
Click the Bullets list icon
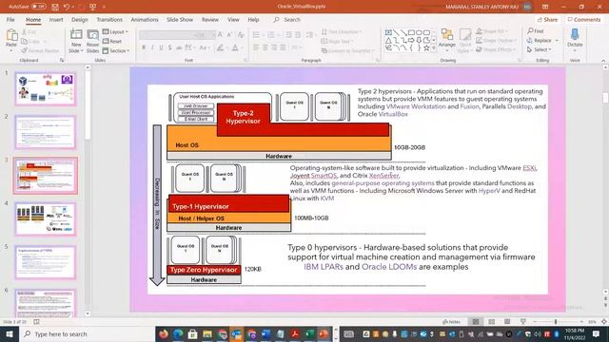click(256, 35)
